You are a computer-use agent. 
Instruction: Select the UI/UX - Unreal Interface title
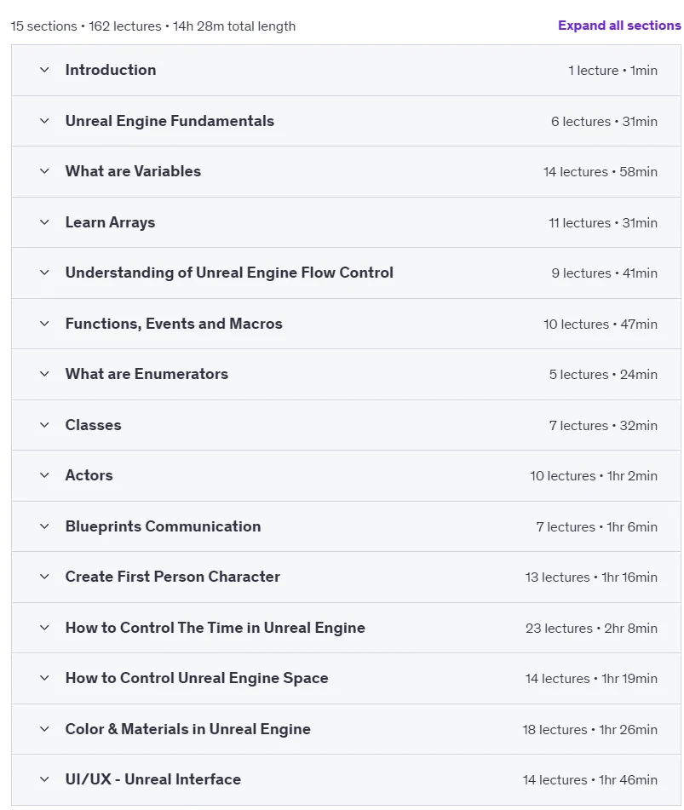[x=153, y=779]
